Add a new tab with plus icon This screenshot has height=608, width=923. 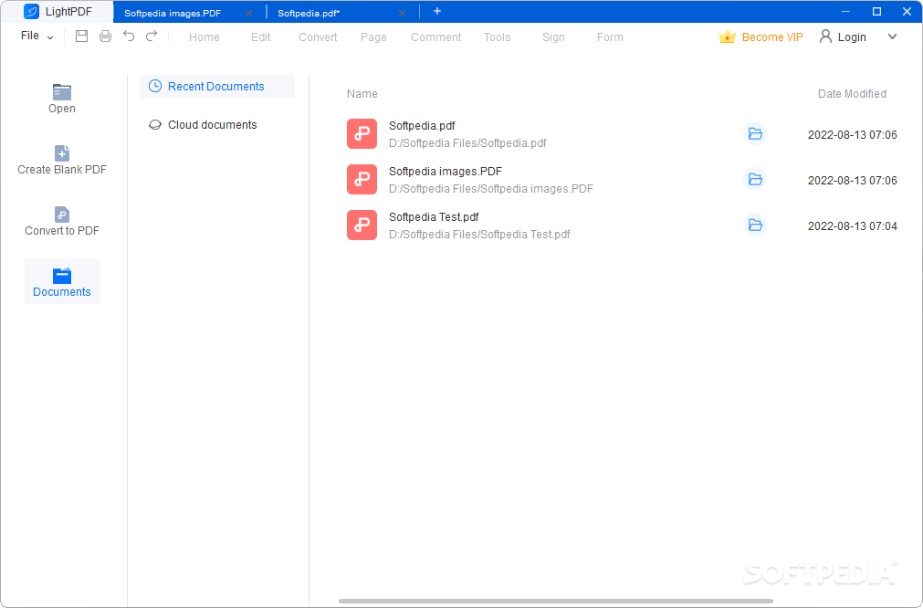coord(436,11)
